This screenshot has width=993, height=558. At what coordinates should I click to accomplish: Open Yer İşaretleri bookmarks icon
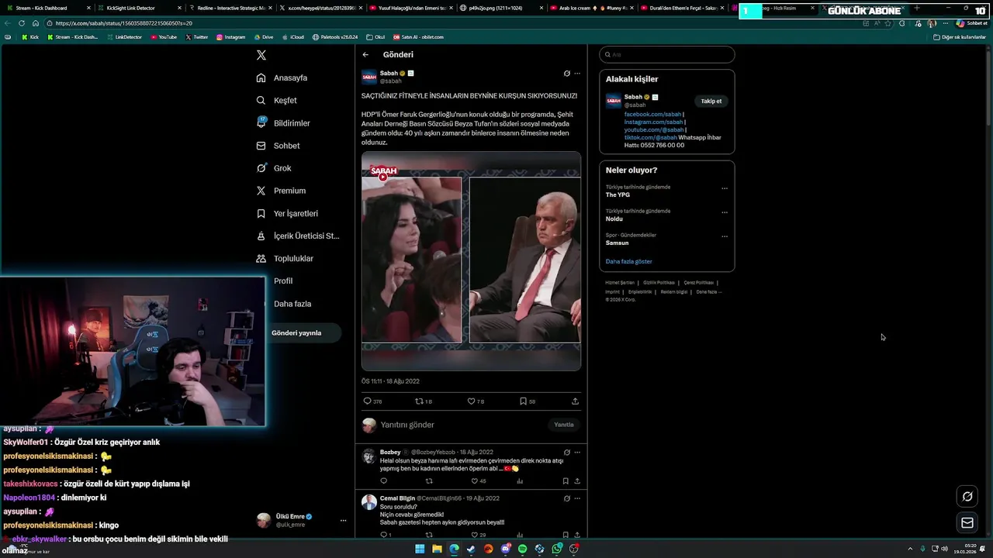point(261,213)
